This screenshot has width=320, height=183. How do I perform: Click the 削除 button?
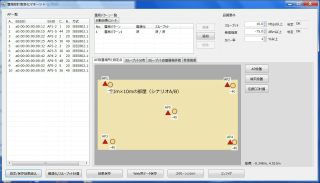click(205, 45)
